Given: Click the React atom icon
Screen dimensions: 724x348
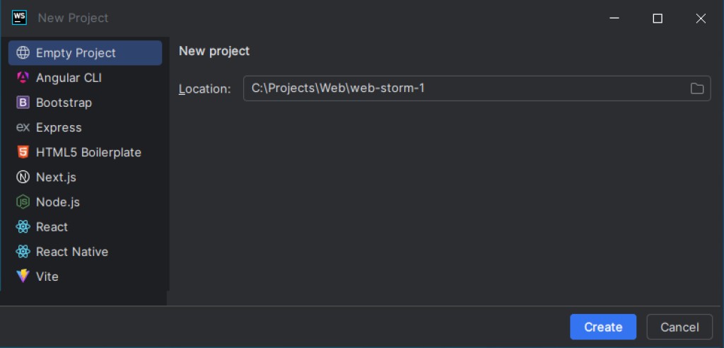Looking at the screenshot, I should pyautogui.click(x=23, y=227).
